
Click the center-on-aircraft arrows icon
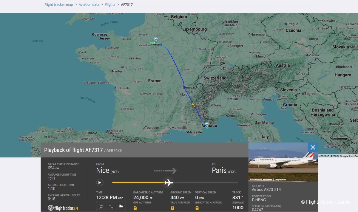[101, 206]
